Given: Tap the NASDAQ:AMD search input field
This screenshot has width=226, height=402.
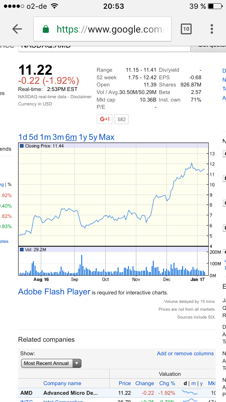Looking at the screenshot, I should pos(104,47).
